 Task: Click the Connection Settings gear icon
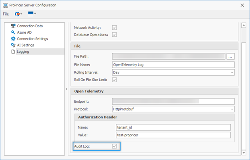click(x=13, y=39)
